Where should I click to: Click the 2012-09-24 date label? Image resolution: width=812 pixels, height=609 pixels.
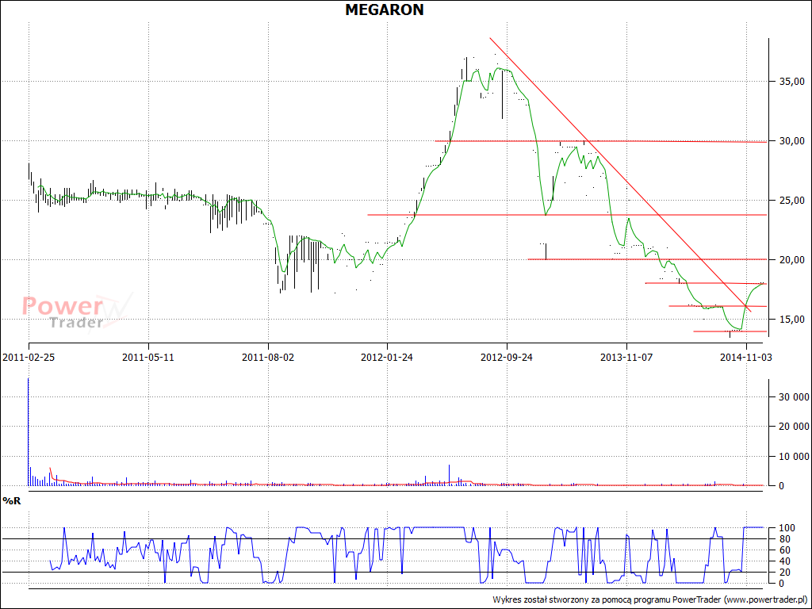click(x=507, y=358)
